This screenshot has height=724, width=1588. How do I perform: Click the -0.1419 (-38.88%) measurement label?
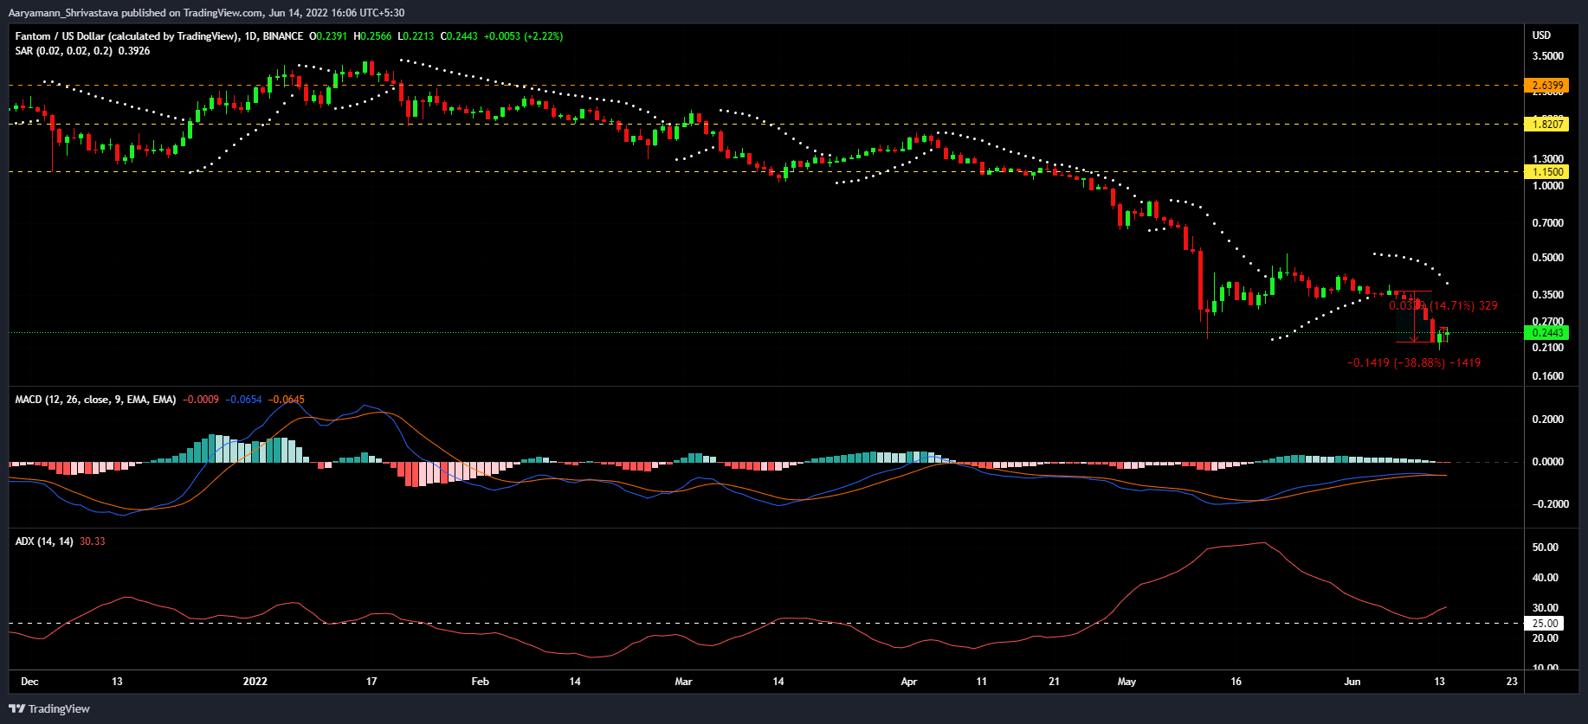1414,363
